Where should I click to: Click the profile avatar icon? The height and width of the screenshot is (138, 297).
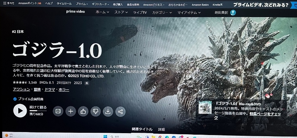233,13
